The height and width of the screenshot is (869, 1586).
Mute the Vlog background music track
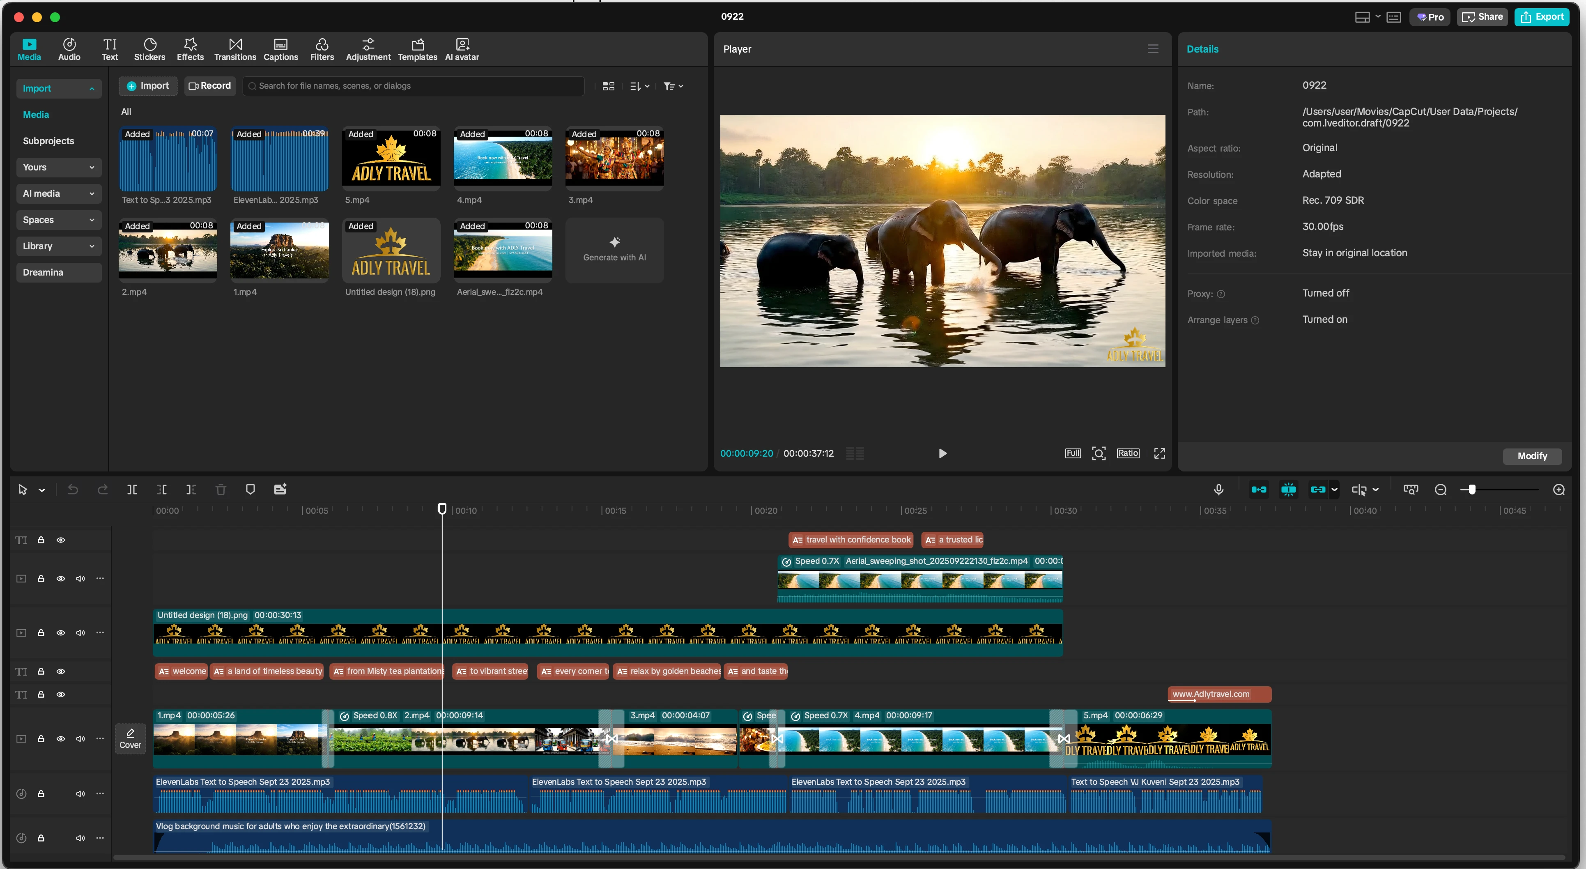(80, 838)
